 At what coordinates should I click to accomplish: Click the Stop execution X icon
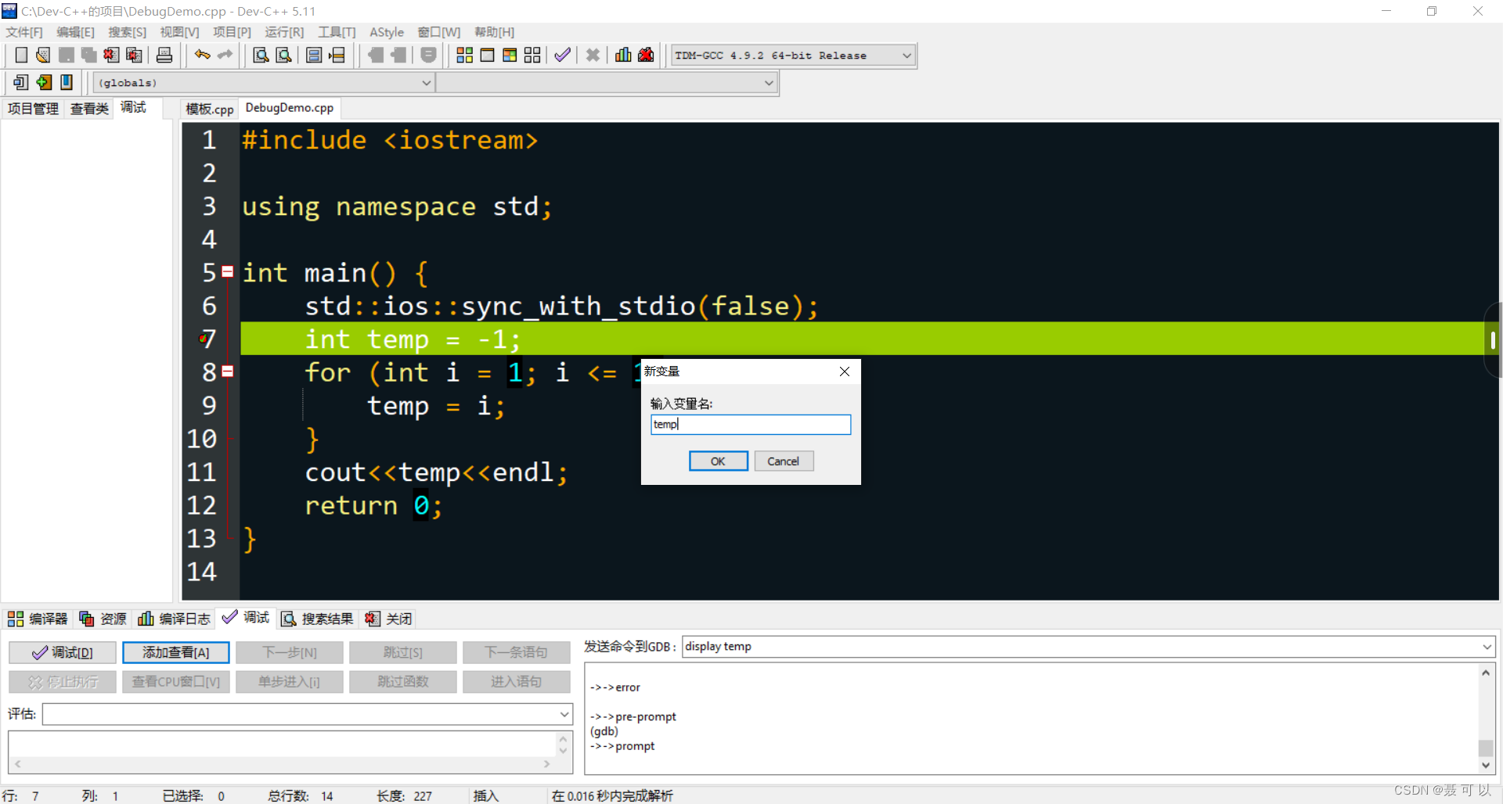pos(593,55)
